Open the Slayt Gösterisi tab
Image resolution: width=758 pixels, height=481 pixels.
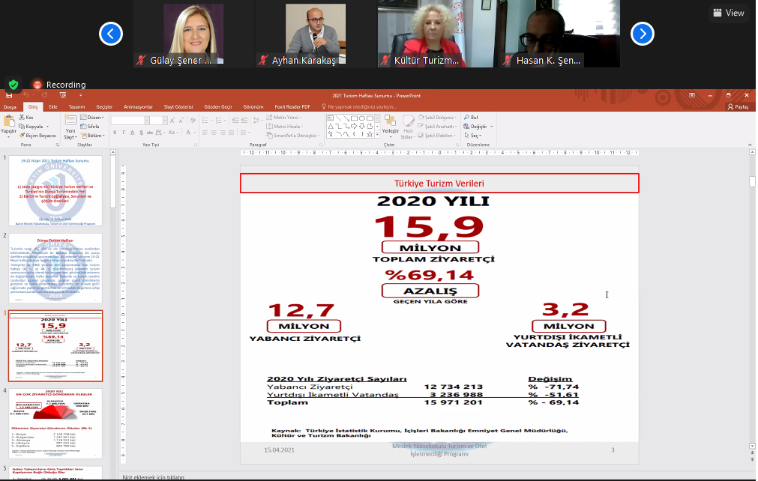click(x=178, y=107)
